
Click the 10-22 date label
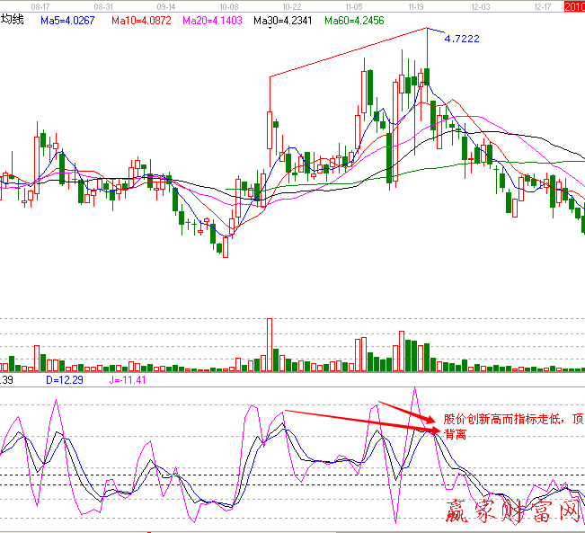point(291,5)
